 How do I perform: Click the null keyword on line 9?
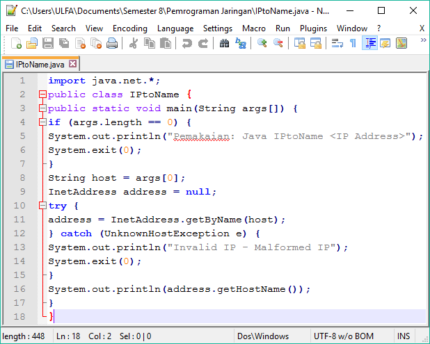click(x=198, y=192)
